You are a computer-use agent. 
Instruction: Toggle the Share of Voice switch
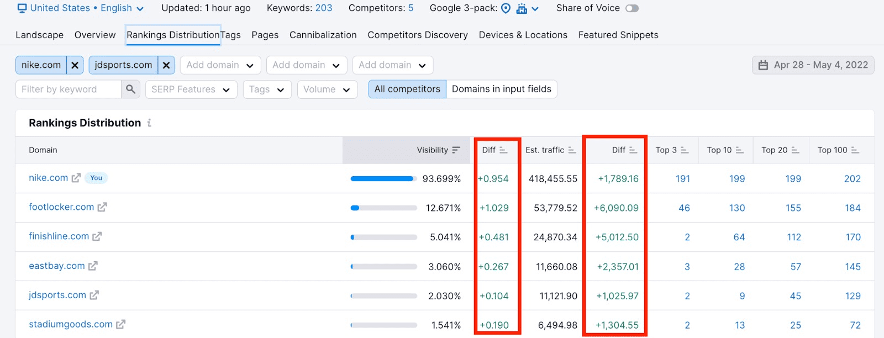(x=632, y=8)
